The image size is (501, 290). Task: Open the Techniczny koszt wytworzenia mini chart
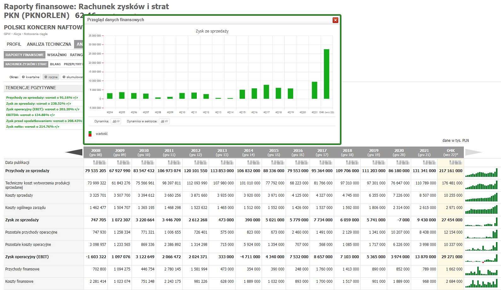coord(481,185)
